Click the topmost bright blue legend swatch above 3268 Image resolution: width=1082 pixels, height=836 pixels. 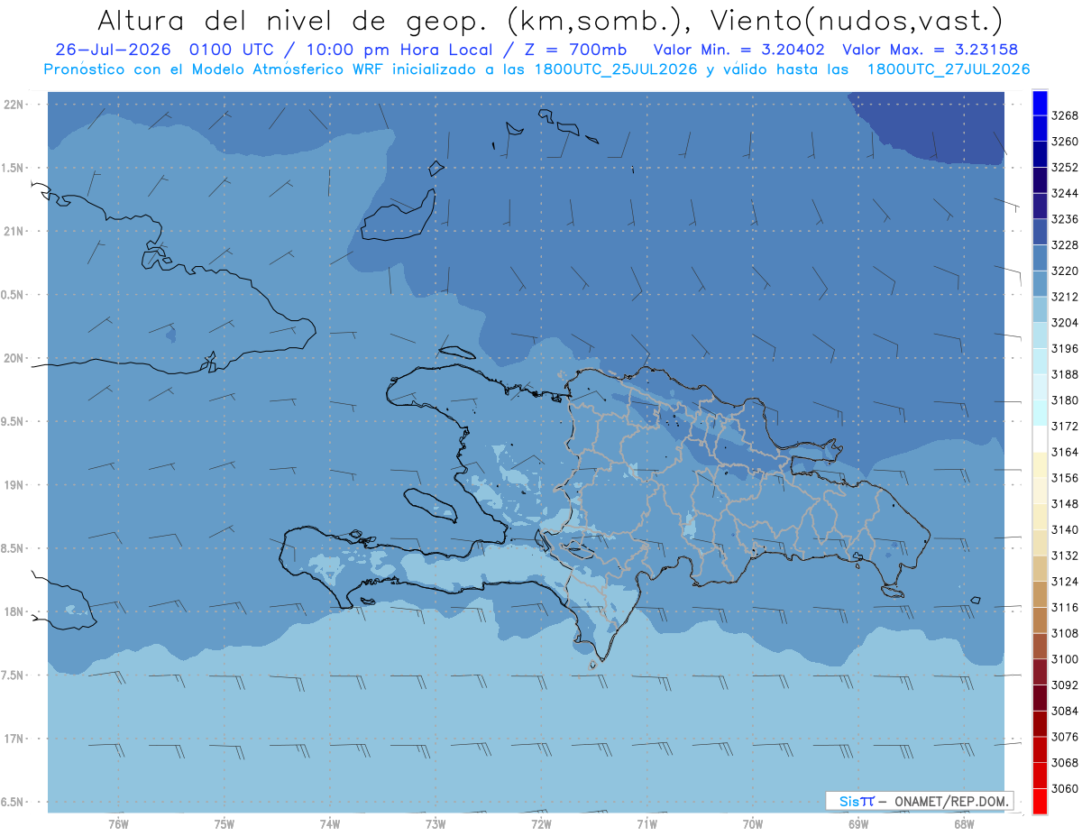(x=1040, y=103)
